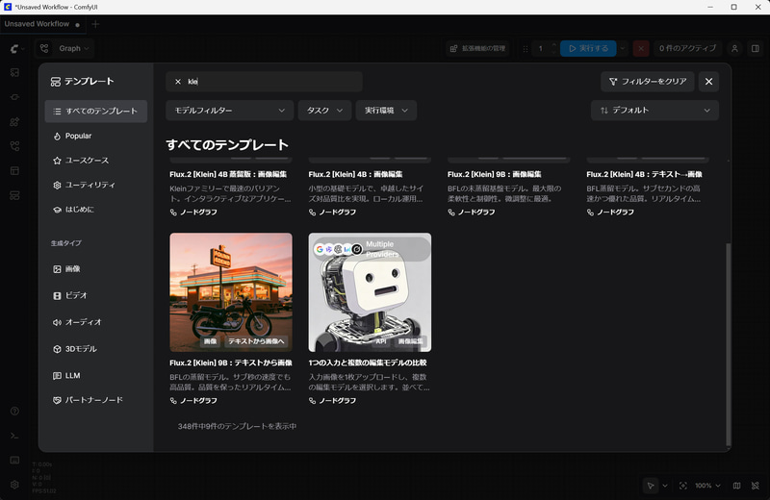Viewport: 770px width, 500px height.
Task: Clear the search text with the X icon
Action: (x=178, y=82)
